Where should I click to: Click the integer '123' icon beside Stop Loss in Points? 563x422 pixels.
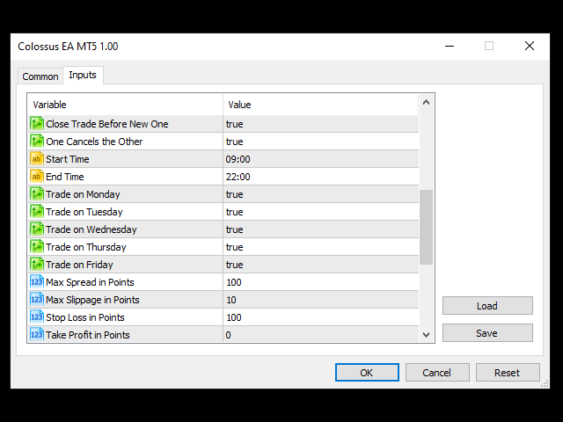[37, 317]
